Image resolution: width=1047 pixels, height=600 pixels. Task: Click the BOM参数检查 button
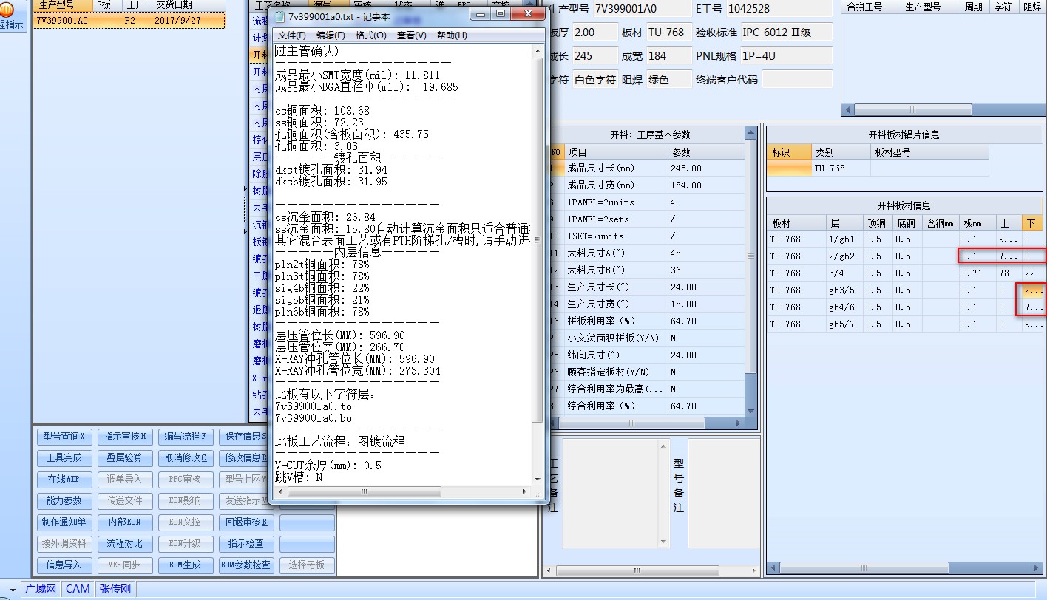[246, 565]
